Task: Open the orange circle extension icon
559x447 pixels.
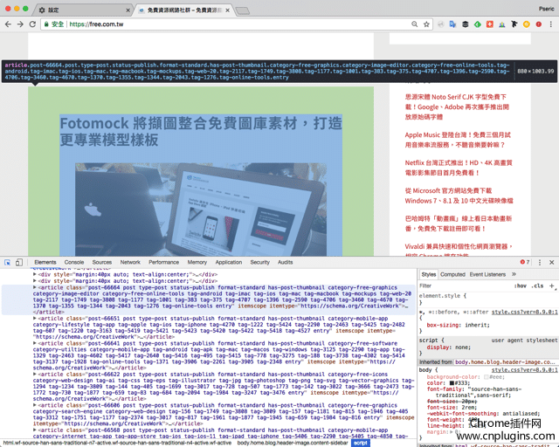Action: 526,24
